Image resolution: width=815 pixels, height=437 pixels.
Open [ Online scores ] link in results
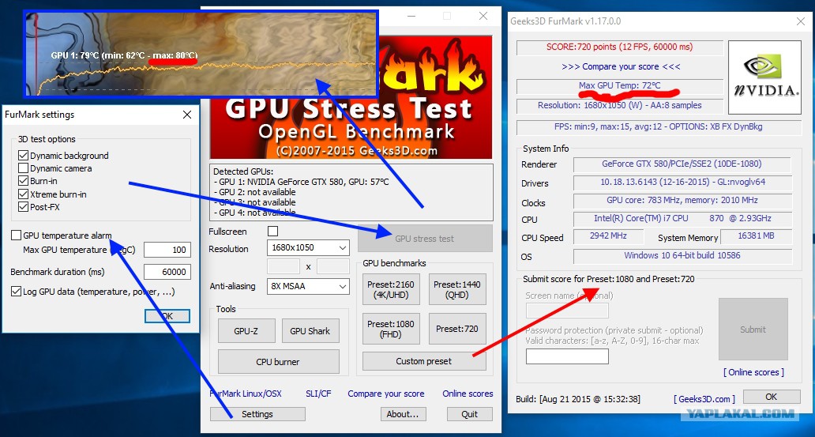753,372
